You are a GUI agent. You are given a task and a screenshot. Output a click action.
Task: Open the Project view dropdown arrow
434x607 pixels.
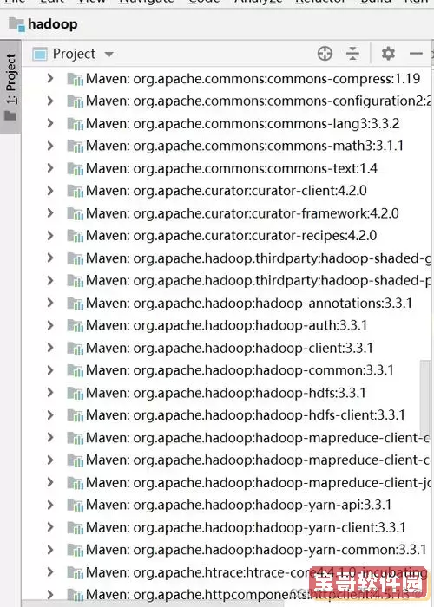pyautogui.click(x=108, y=54)
